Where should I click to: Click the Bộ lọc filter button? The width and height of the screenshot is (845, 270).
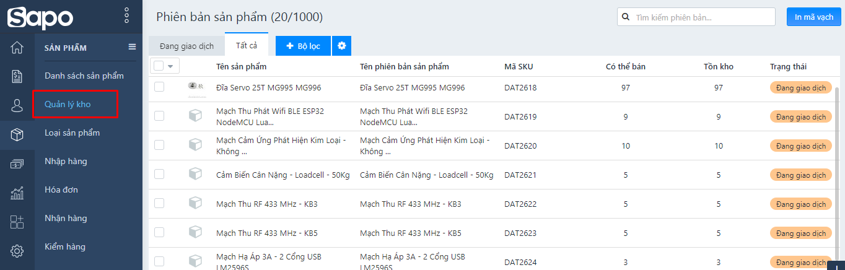point(303,46)
